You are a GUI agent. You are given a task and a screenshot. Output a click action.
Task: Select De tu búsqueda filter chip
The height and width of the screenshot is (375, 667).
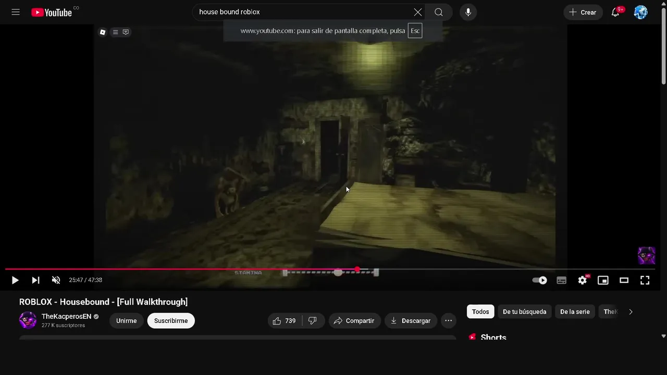[524, 312]
